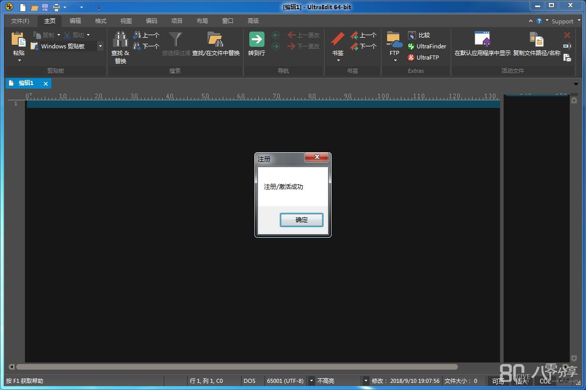Click the green navigate forward circle icon

(275, 46)
